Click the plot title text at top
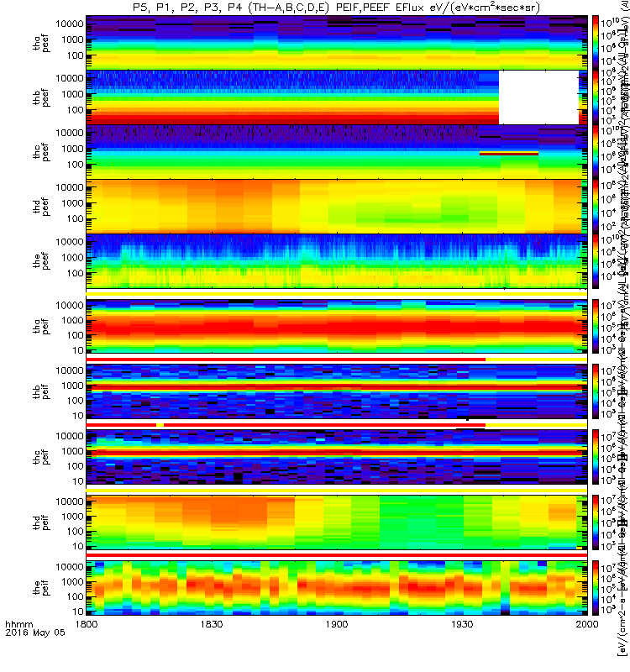This screenshot has width=630, height=672. [336, 8]
